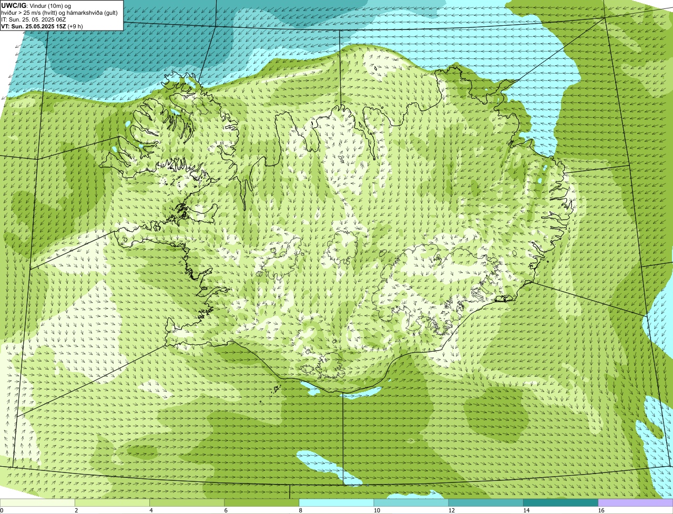Click the 12–14 m/s teal legend swatch
The height and width of the screenshot is (514, 673).
pos(486,503)
